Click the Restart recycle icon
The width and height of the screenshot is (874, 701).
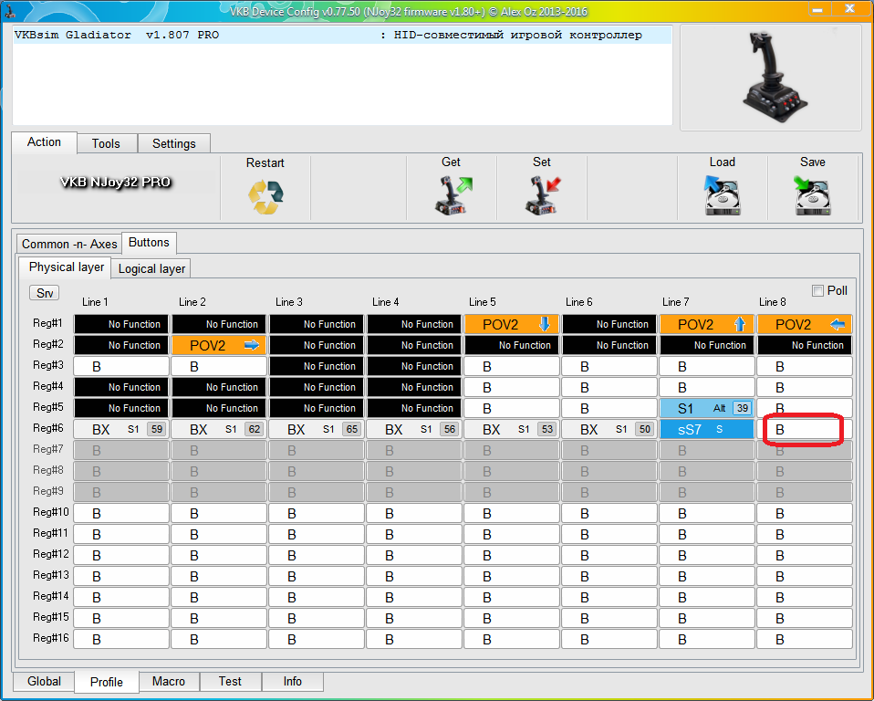coord(265,197)
